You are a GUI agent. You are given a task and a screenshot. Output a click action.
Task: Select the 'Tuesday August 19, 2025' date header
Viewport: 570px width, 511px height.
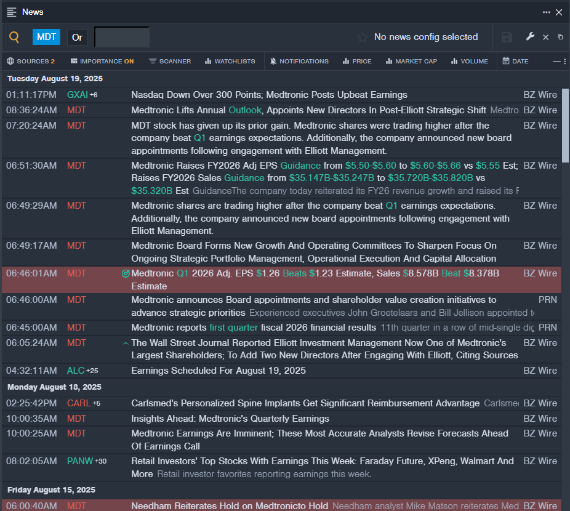tap(55, 79)
